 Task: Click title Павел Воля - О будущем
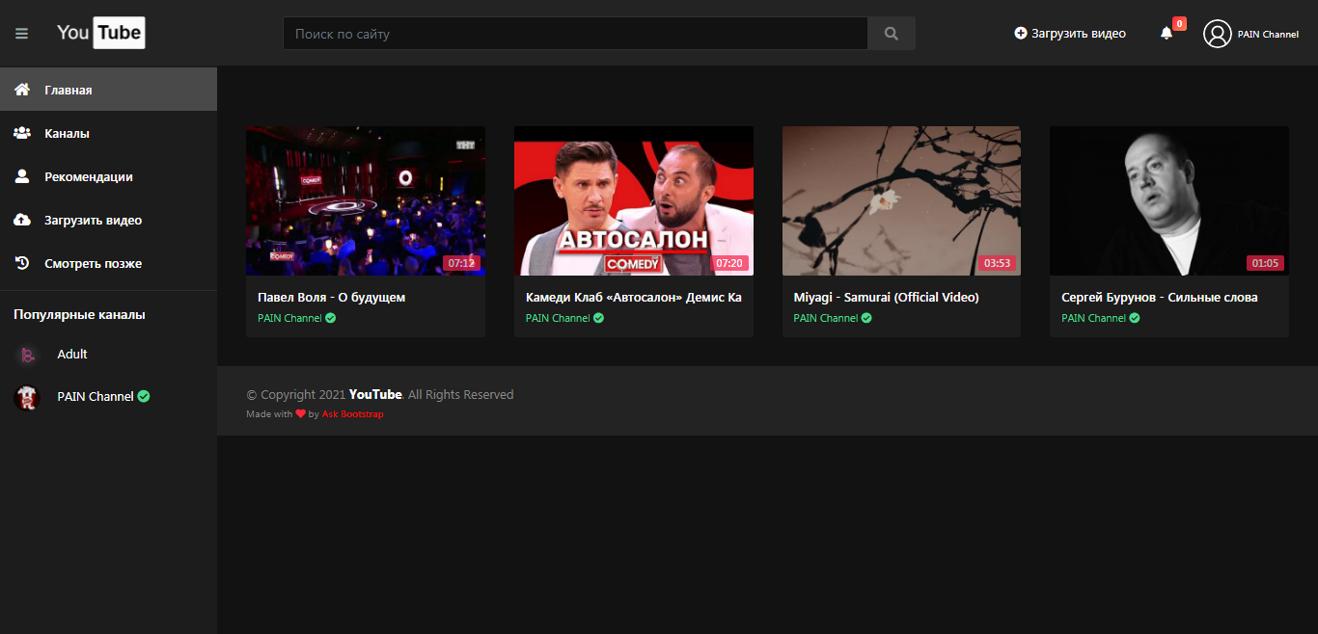[332, 298]
